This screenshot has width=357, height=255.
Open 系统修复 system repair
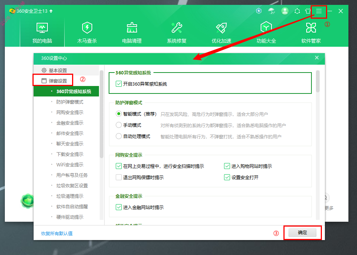(x=177, y=33)
